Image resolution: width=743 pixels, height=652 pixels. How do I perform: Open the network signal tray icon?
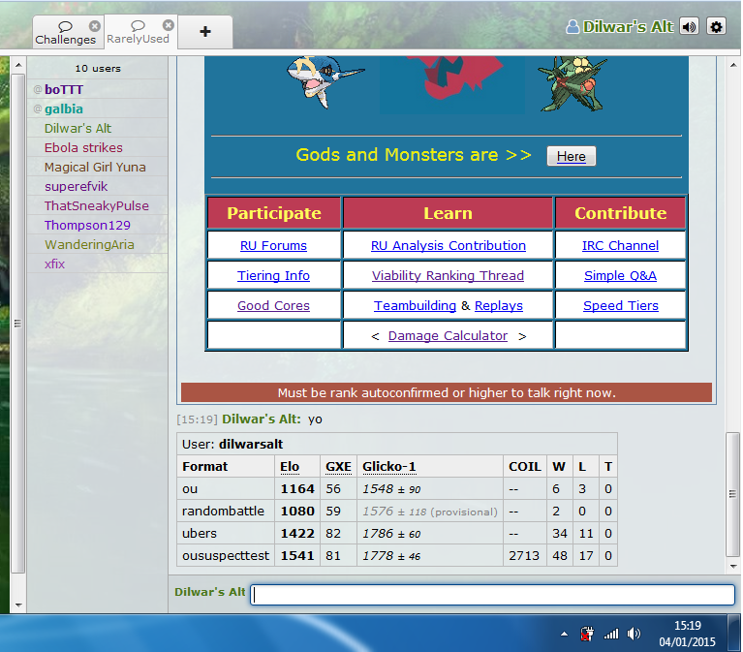tap(610, 634)
